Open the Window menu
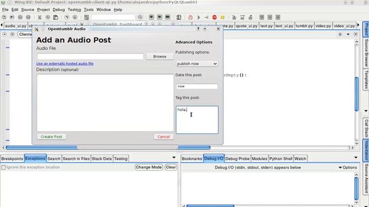 [104, 10]
